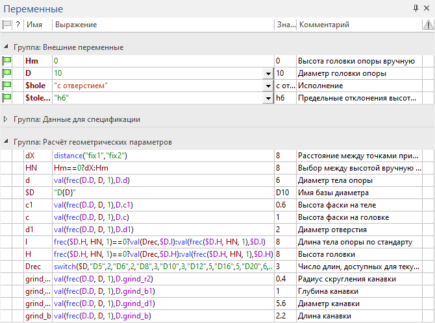Pin the Переменные panel with the pushpin icon
Screen dimensions: 435x323
point(416,8)
